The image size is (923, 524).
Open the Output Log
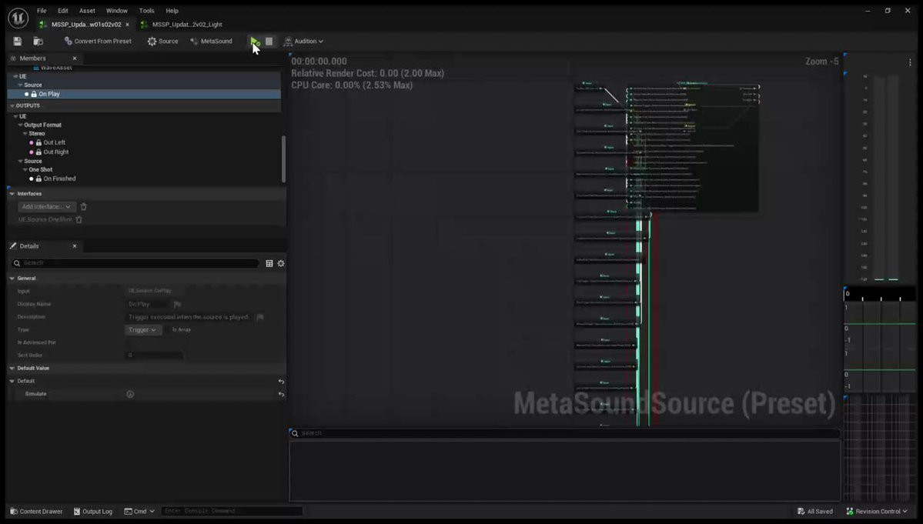click(x=93, y=511)
